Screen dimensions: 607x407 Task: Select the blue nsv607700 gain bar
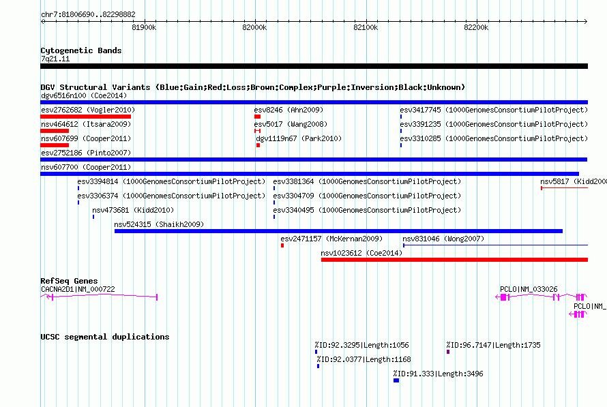pos(310,174)
